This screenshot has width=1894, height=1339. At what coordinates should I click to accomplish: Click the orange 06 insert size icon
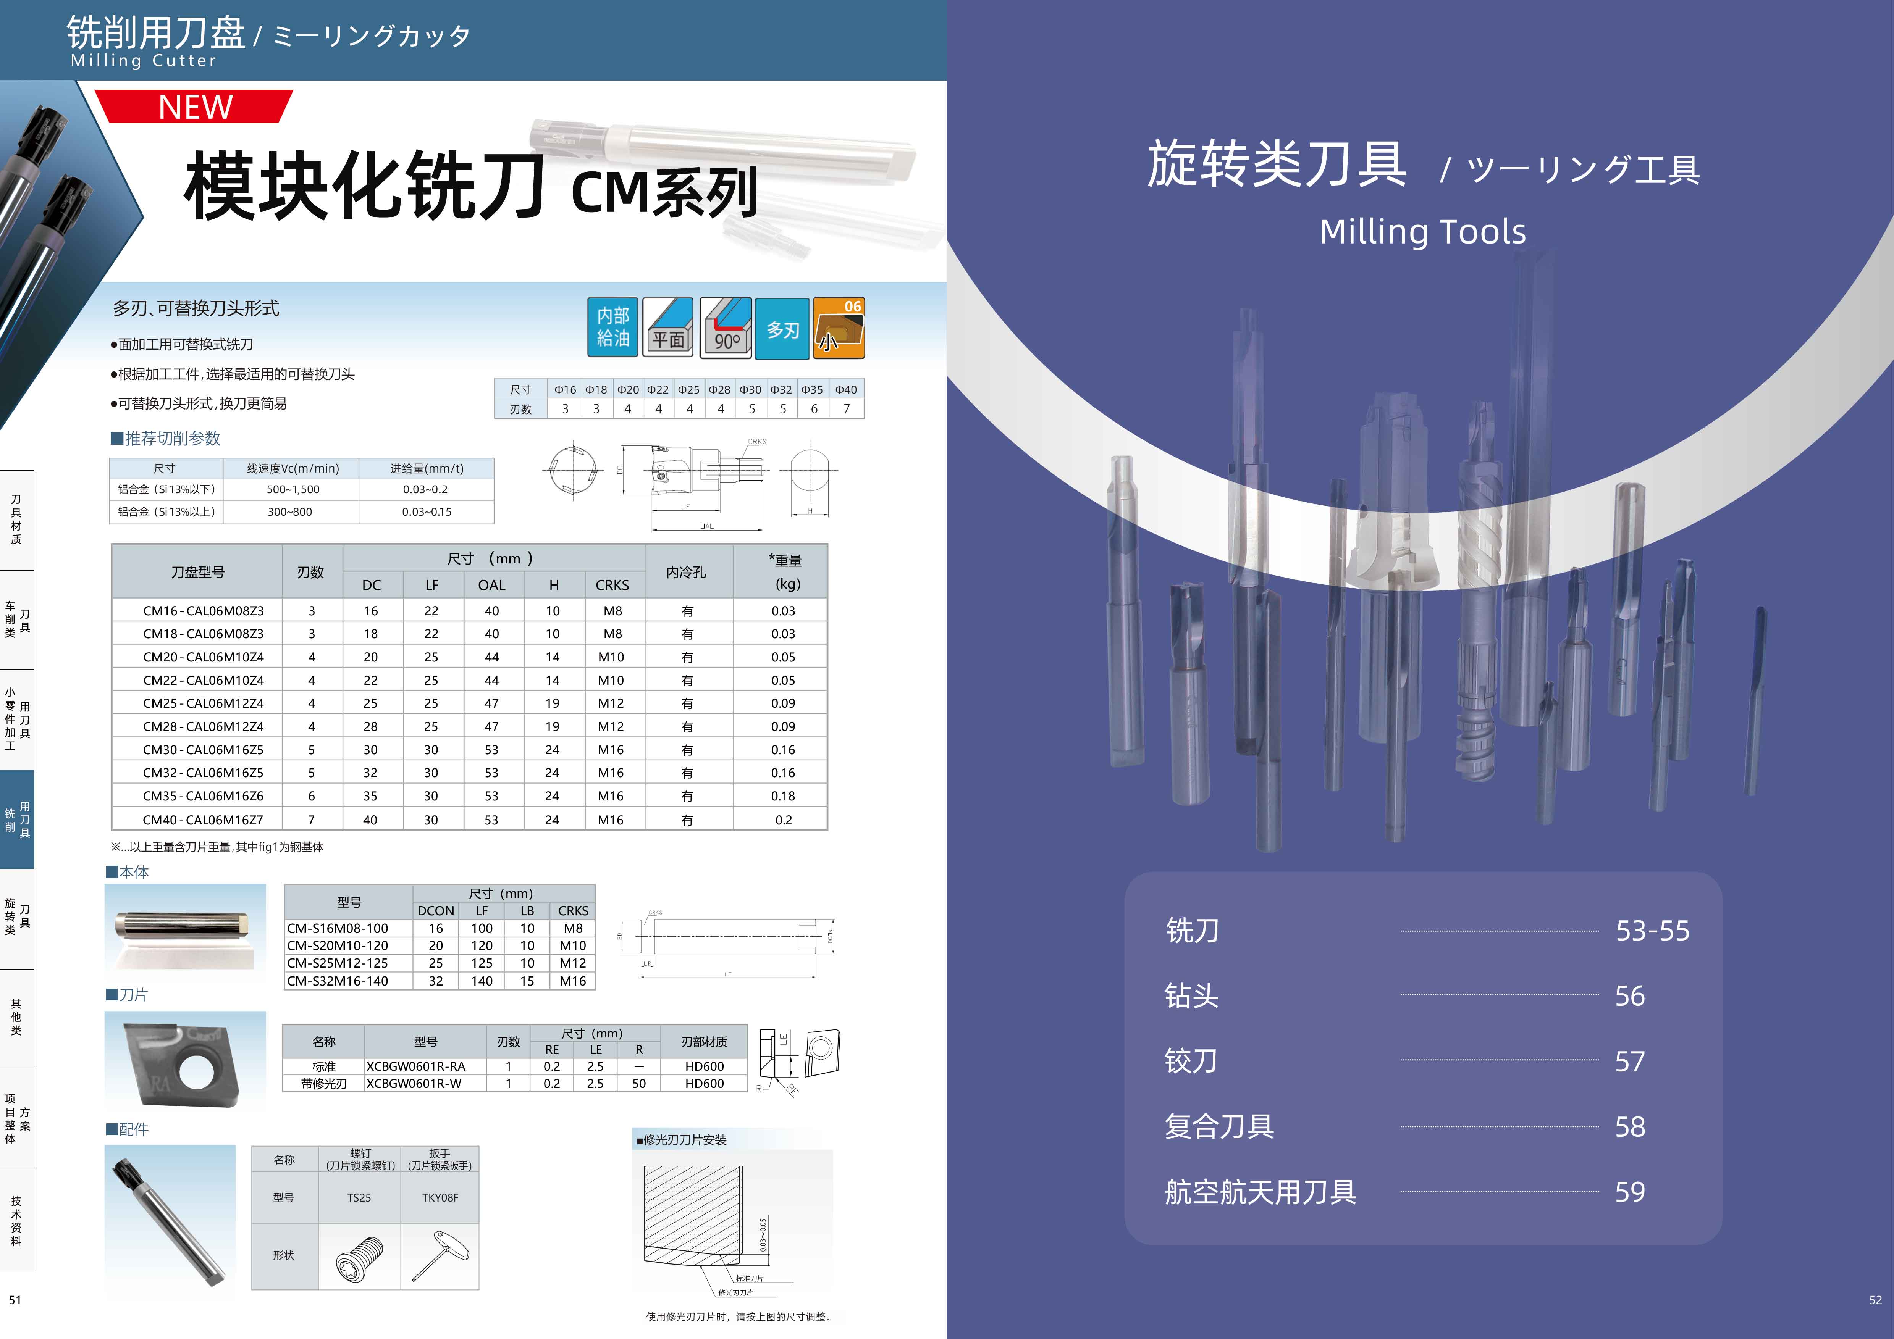point(839,327)
